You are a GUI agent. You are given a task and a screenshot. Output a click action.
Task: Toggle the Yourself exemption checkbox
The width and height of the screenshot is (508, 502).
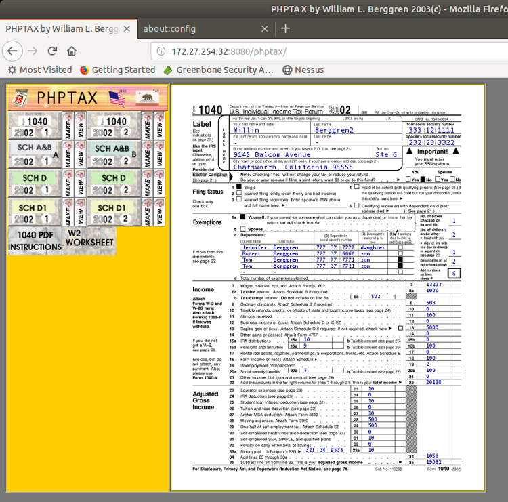click(x=242, y=217)
